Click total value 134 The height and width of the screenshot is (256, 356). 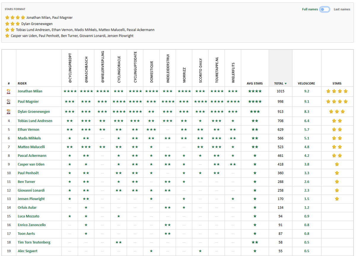point(280,208)
